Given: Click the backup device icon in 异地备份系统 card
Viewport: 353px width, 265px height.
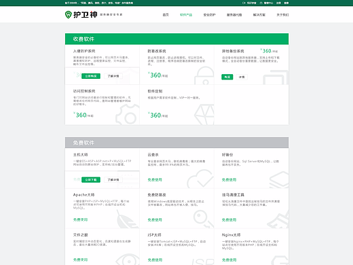Looking at the screenshot, I should coord(276,77).
